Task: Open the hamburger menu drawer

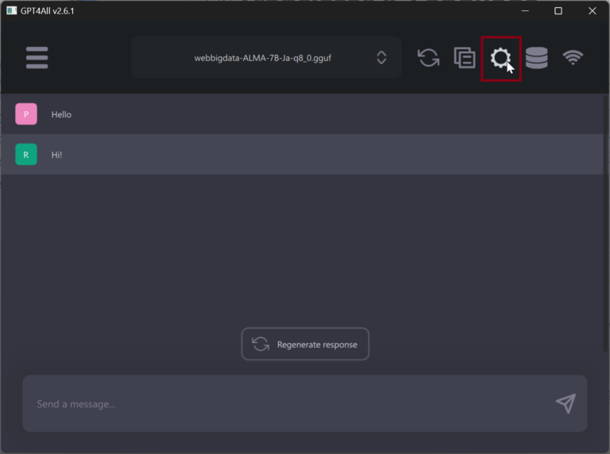Action: (37, 58)
